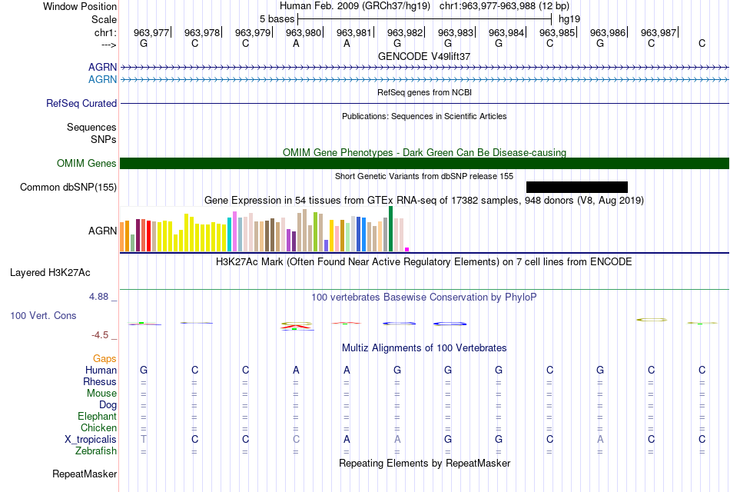Click the 100 Vert. Cons track label
The width and height of the screenshot is (730, 492).
click(43, 316)
